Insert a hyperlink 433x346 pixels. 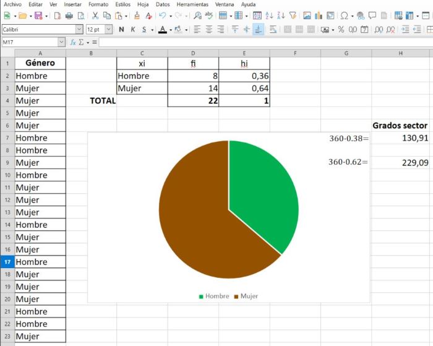pyautogui.click(x=361, y=15)
